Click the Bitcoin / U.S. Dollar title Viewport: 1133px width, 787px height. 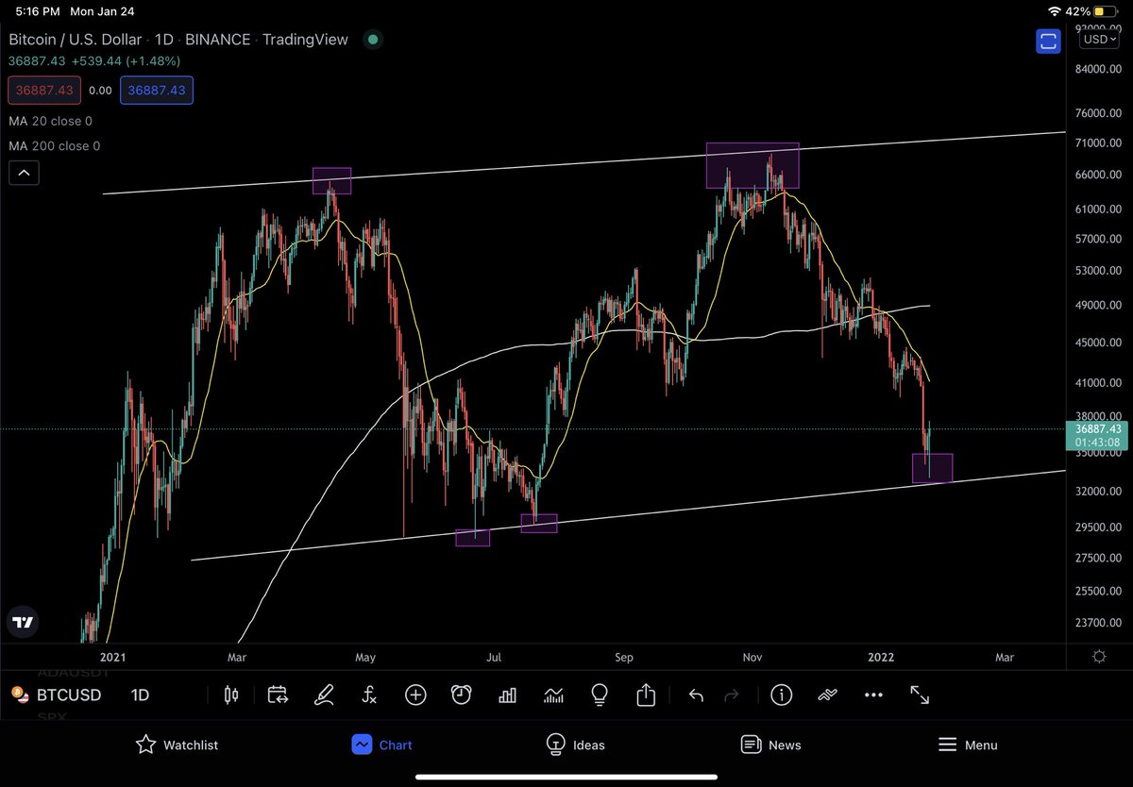click(76, 40)
